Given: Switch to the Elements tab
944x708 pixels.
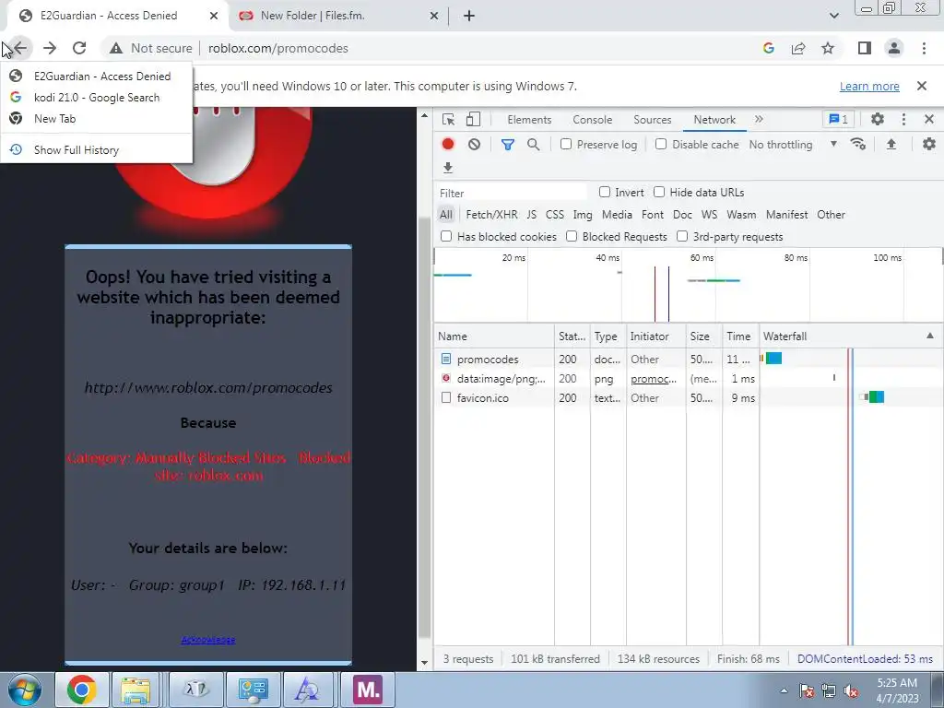Looking at the screenshot, I should pyautogui.click(x=529, y=119).
